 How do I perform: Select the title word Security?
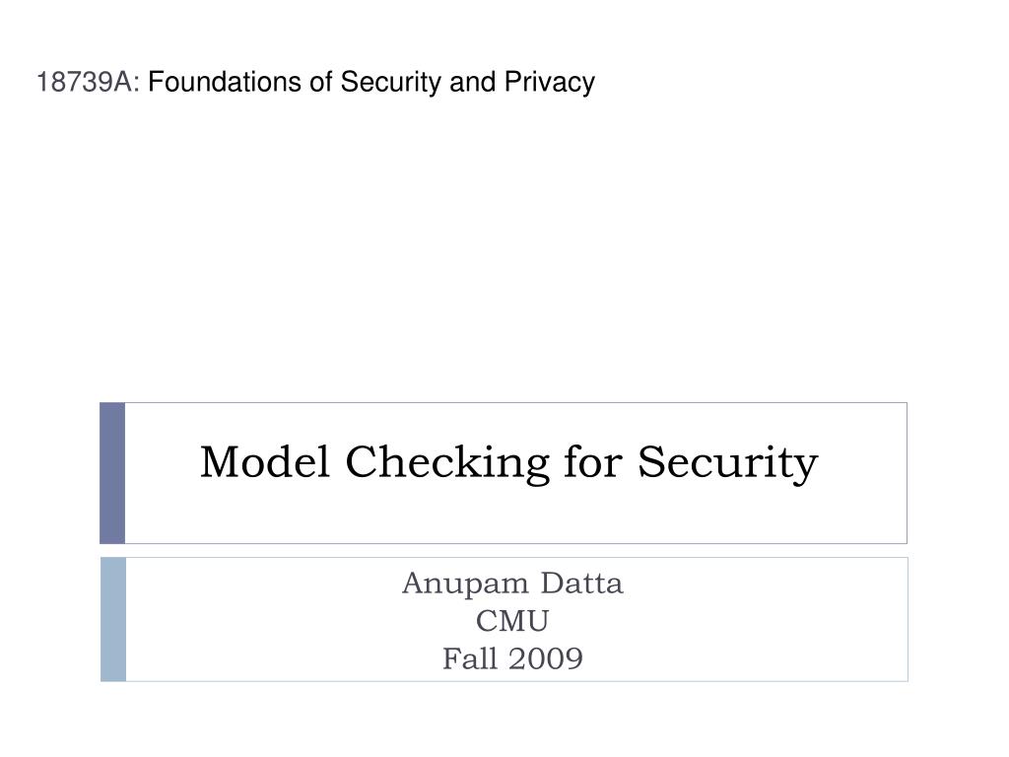(x=727, y=463)
